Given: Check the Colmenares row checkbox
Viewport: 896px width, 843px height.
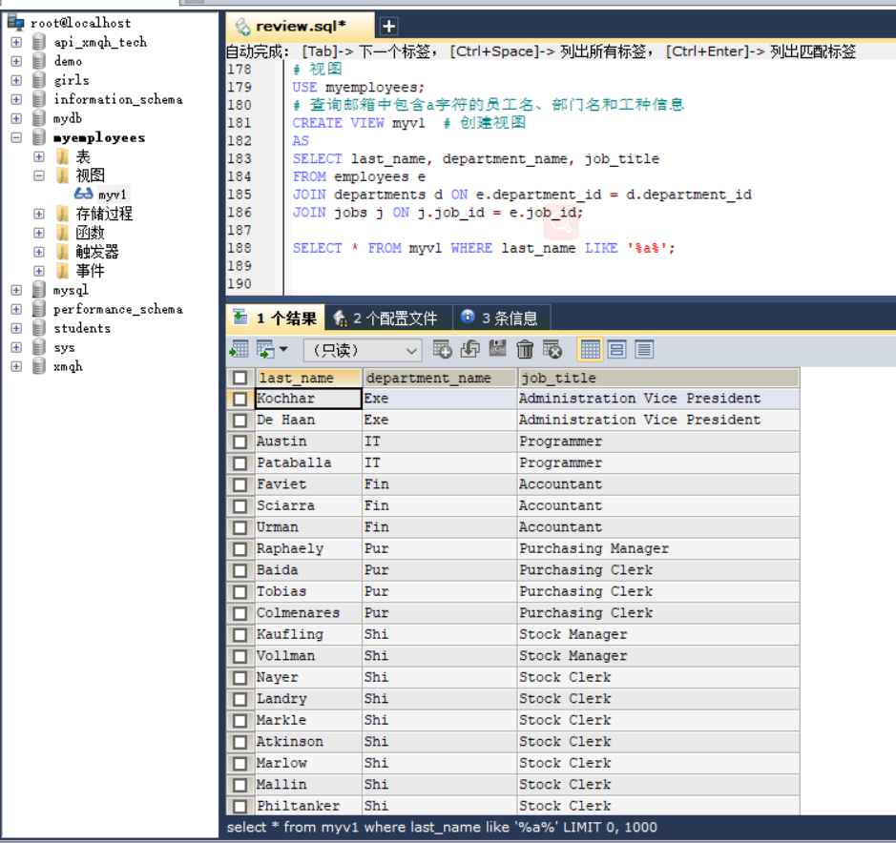Looking at the screenshot, I should (x=240, y=613).
